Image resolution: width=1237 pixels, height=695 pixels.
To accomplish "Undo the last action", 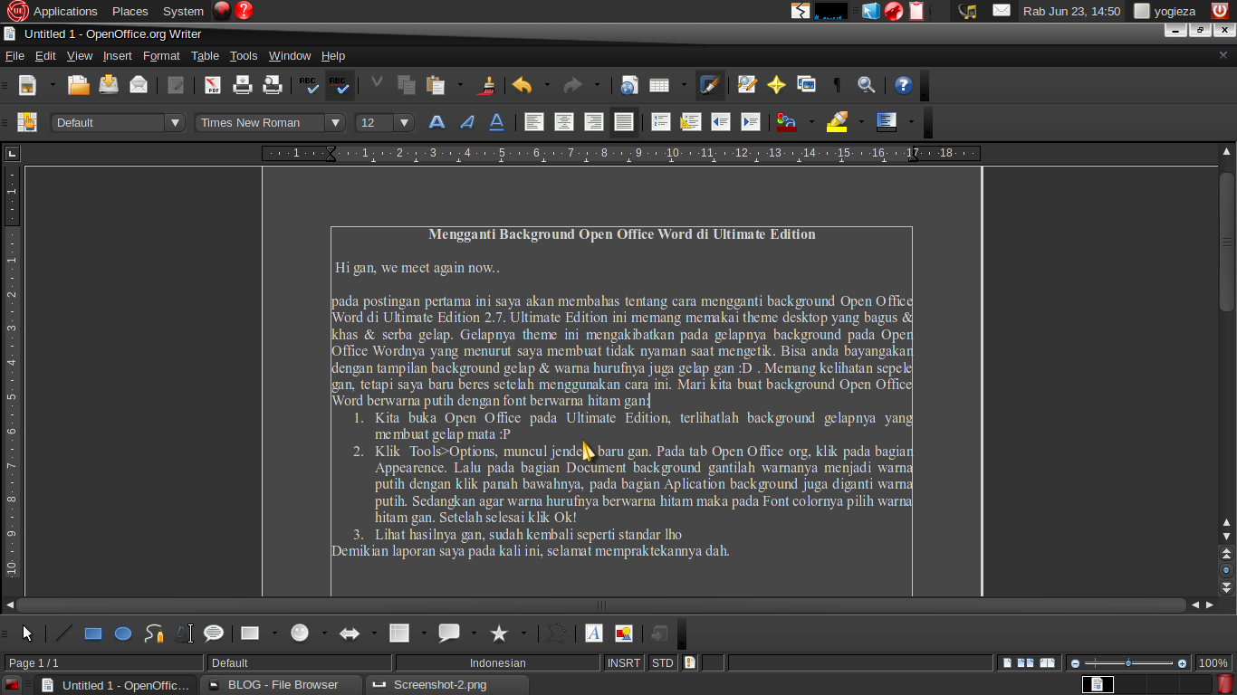I will click(x=522, y=85).
